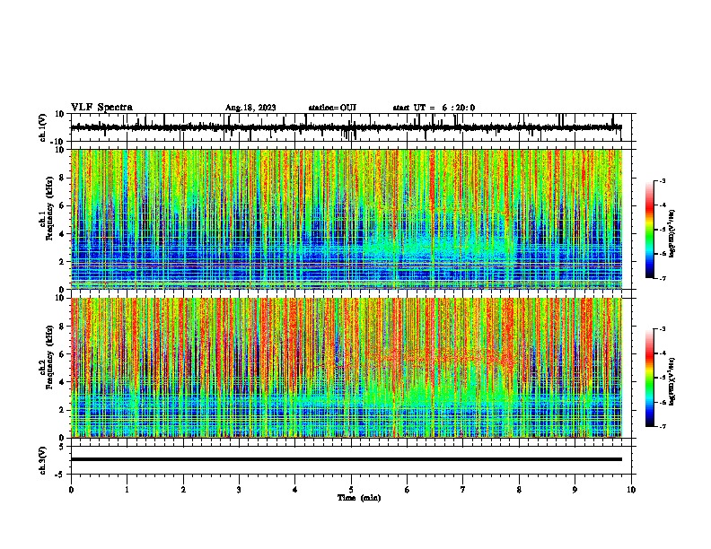The image size is (711, 549).
Task: Click the "8" kHz tick on ch.2 frequency axis
Action: coord(63,327)
